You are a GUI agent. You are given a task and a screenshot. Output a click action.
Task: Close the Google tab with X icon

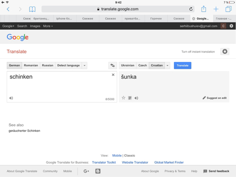point(194,19)
